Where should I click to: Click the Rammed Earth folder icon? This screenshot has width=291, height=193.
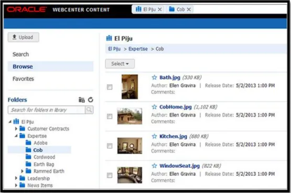pos(28,171)
